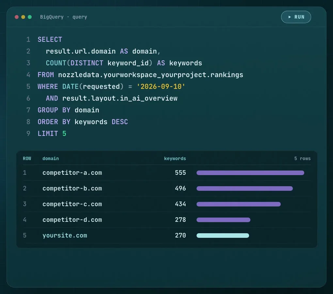This screenshot has height=294, width=333.
Task: Click the keywords value 278
Action: pos(181,220)
